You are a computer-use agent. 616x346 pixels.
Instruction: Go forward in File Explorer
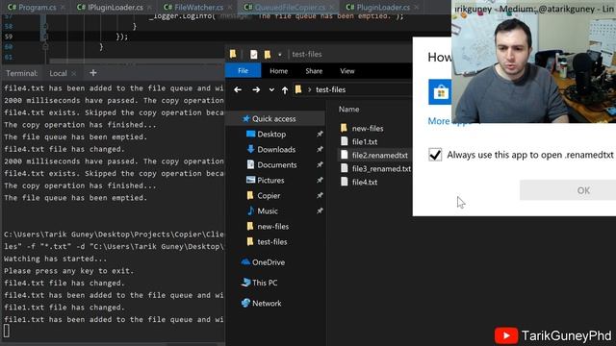(x=256, y=89)
